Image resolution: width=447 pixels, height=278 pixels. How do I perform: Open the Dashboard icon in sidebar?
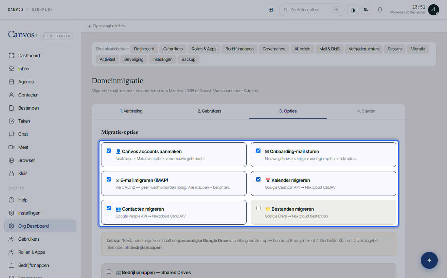11,56
